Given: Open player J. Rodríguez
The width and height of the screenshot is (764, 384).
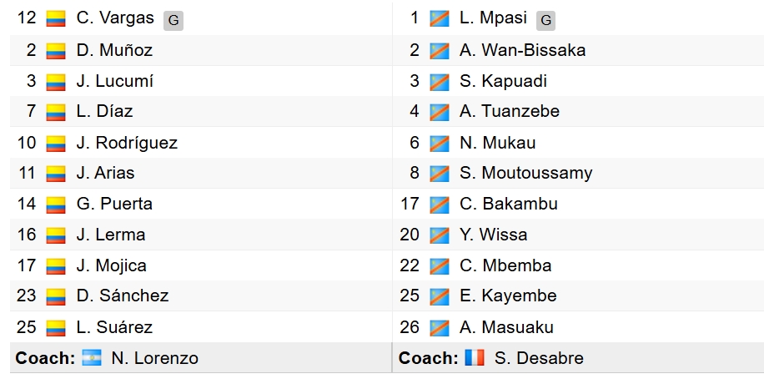Looking at the screenshot, I should tap(127, 143).
